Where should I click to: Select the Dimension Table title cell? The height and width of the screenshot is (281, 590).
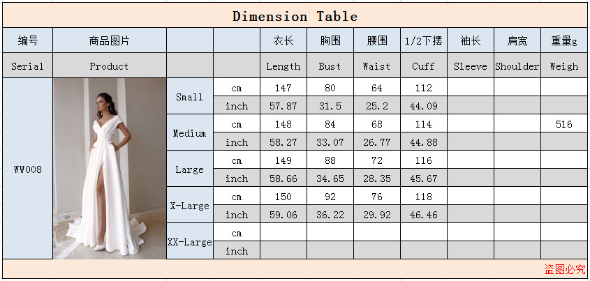pos(295,16)
